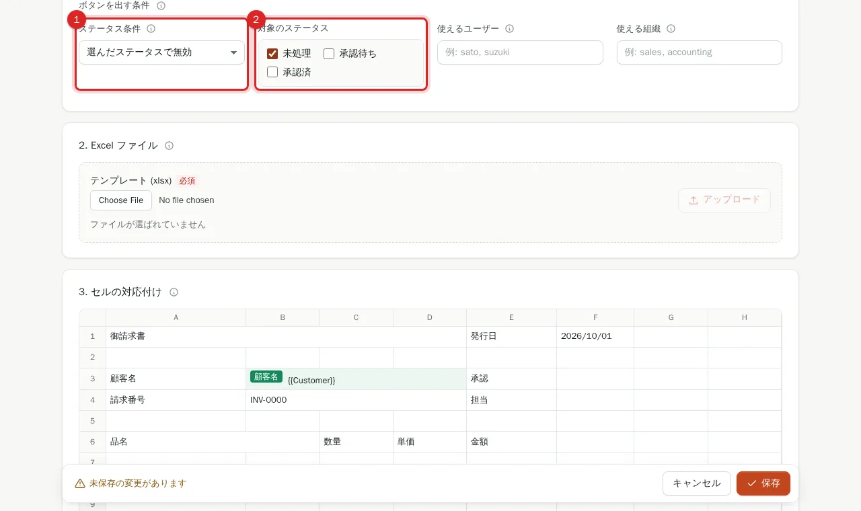Click the green 顧客名 mapping tag
The height and width of the screenshot is (511, 861).
[x=266, y=377]
